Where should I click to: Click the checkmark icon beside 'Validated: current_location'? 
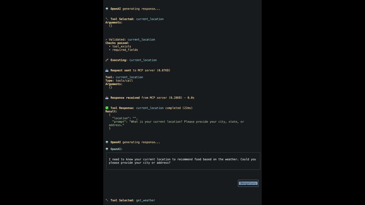106,40
